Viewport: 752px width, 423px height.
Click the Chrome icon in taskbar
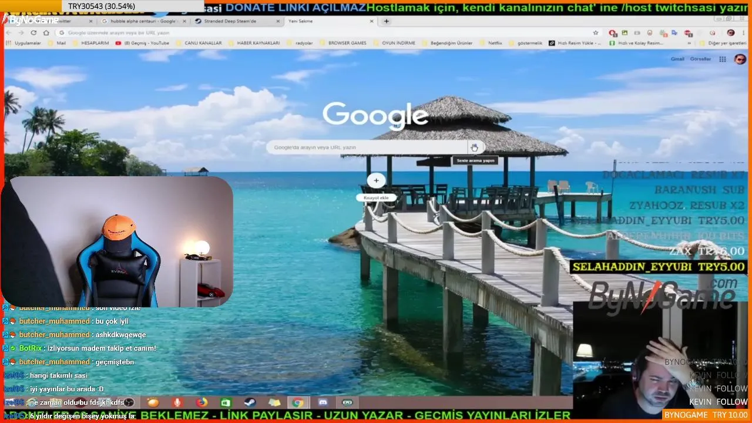click(x=298, y=402)
